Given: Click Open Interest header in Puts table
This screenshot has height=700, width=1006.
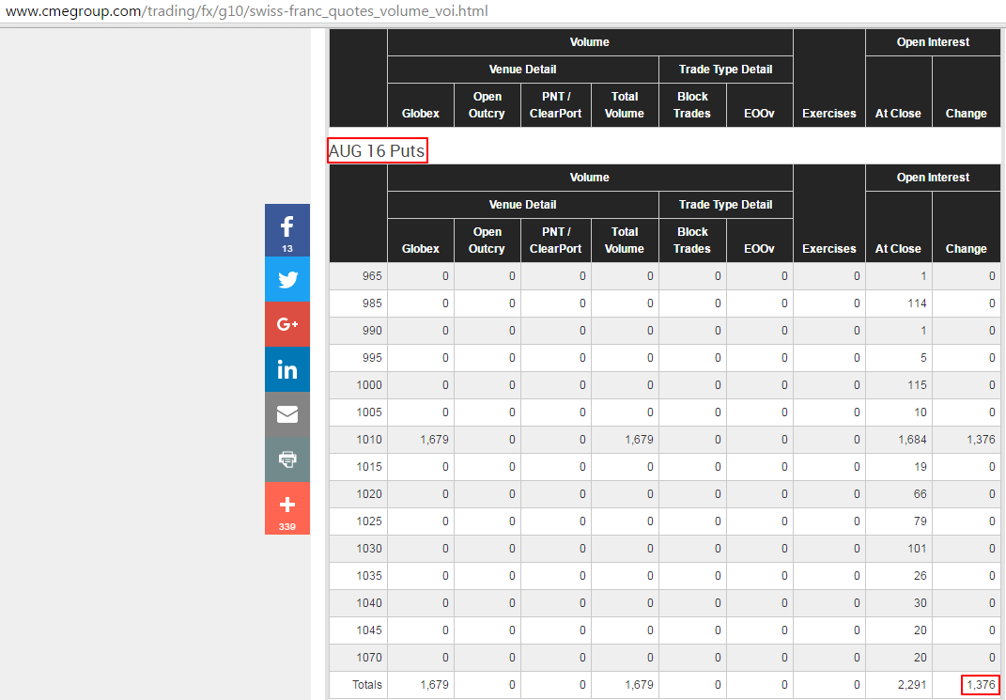Looking at the screenshot, I should [x=933, y=177].
